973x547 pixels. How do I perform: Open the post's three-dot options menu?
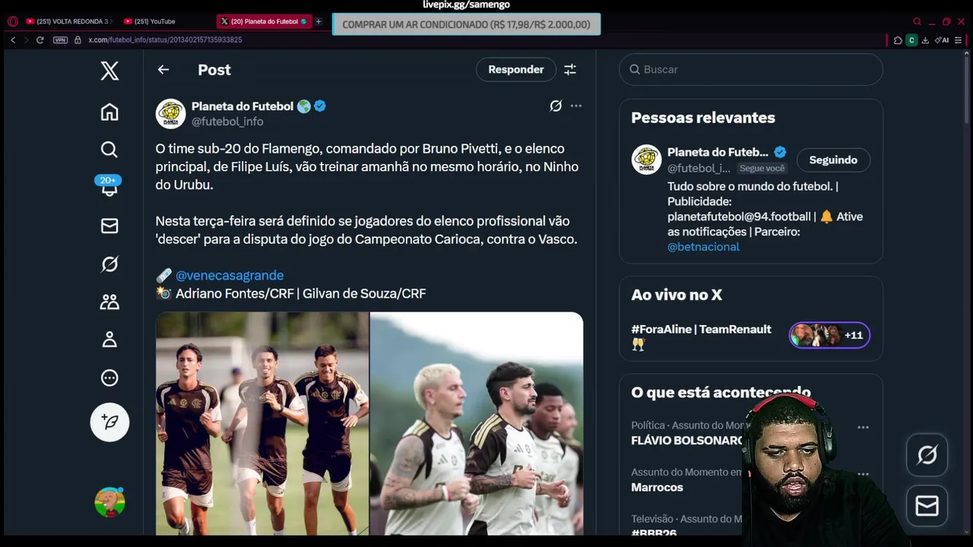576,106
